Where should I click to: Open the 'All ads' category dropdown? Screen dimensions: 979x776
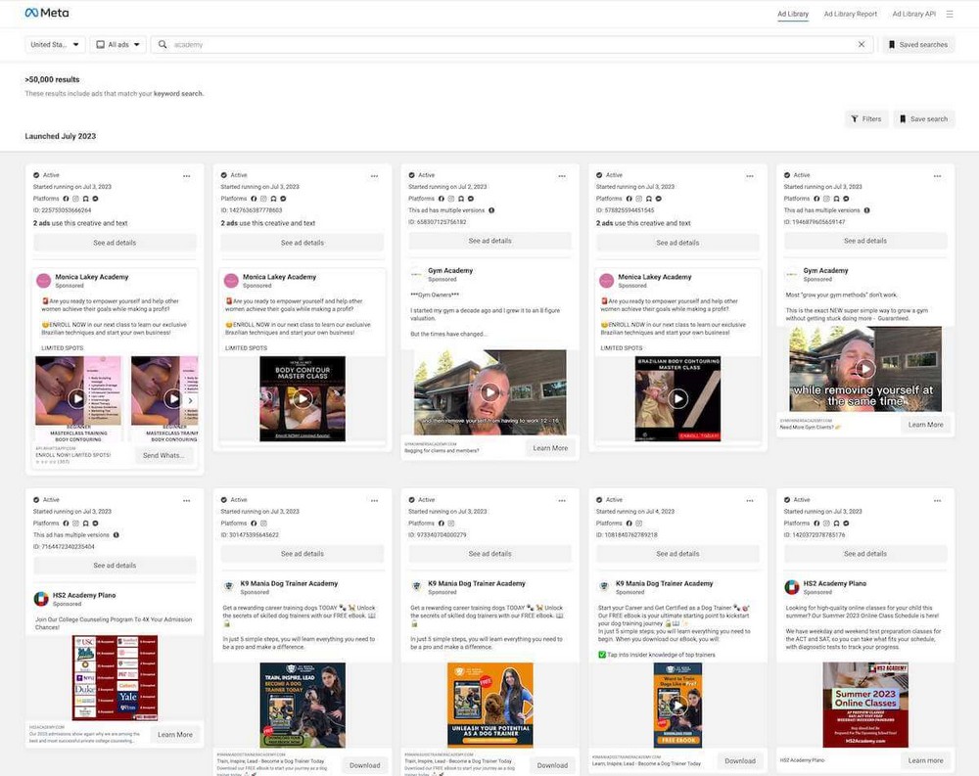pos(117,43)
